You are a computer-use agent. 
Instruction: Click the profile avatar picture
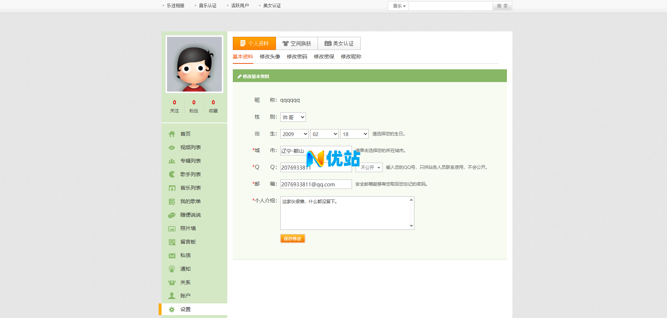(194, 64)
